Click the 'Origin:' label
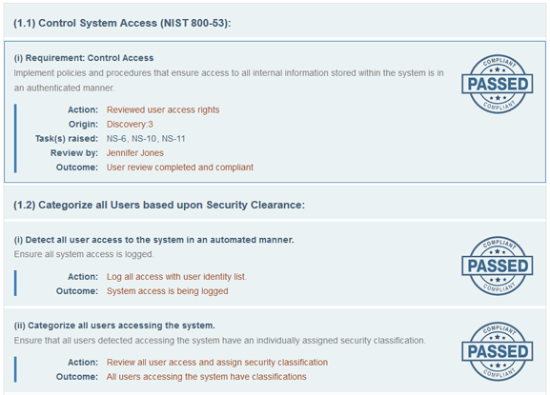The width and height of the screenshot is (550, 395). coord(84,125)
